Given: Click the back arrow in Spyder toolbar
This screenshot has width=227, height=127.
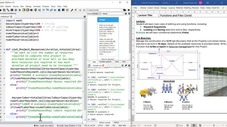Looking at the screenshot, I should click(80, 10).
